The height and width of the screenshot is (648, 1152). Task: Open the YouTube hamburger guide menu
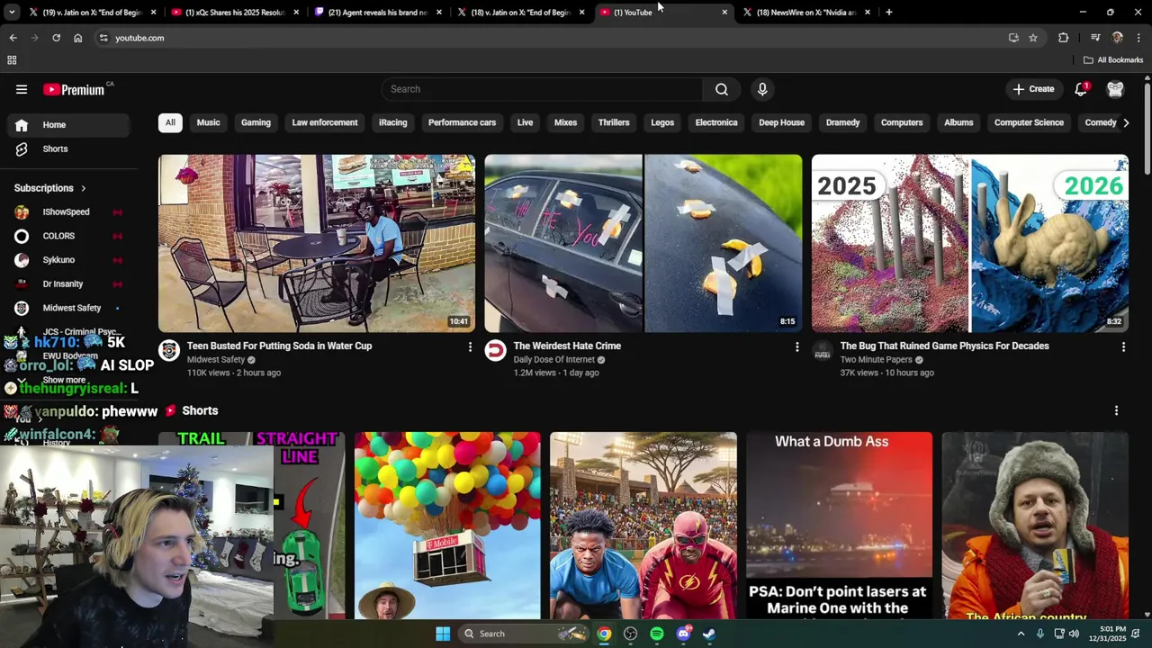tap(22, 89)
